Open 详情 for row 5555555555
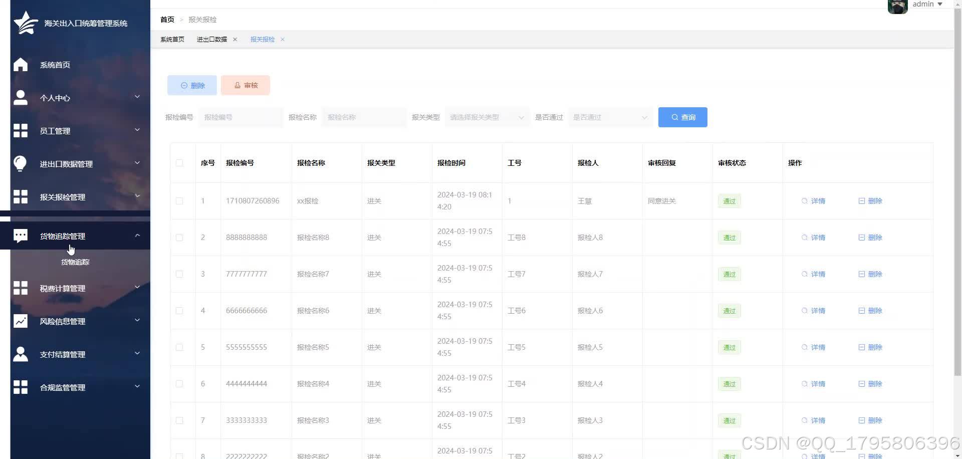 tap(813, 347)
